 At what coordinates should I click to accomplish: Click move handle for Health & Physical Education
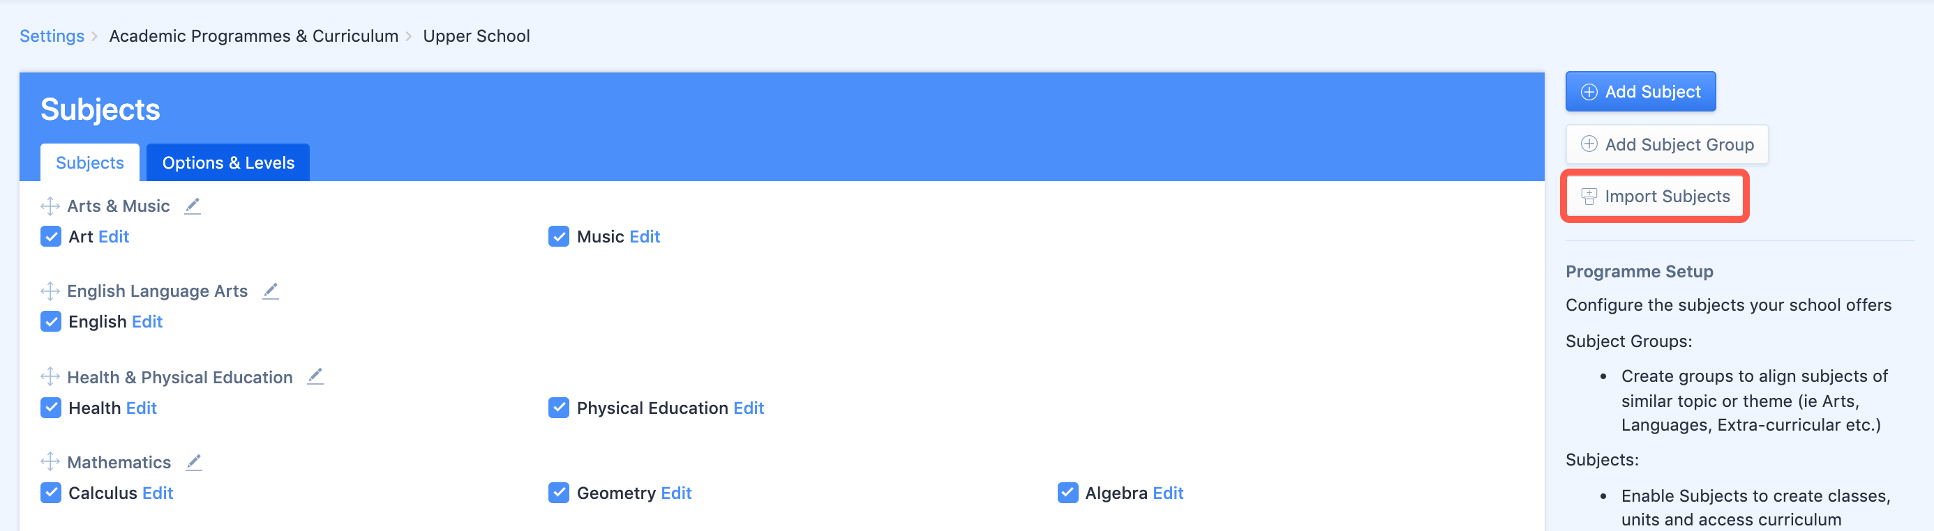coord(50,376)
